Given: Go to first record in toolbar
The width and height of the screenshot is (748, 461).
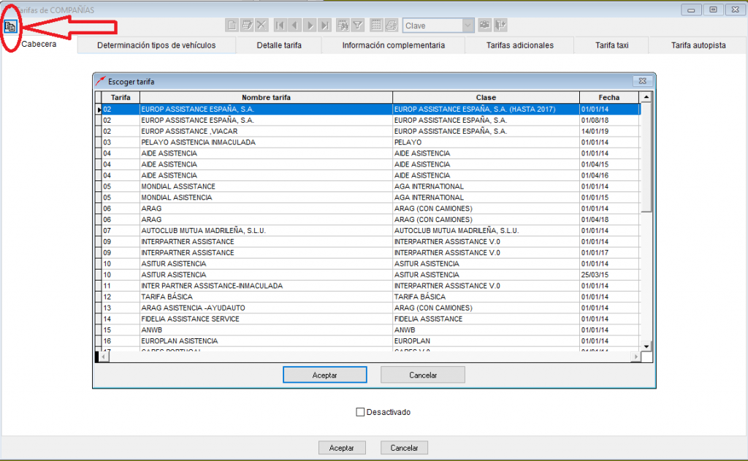Looking at the screenshot, I should click(x=280, y=26).
